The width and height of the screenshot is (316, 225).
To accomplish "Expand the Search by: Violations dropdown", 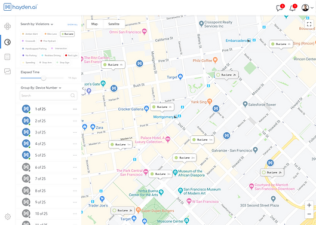I will [x=36, y=24].
